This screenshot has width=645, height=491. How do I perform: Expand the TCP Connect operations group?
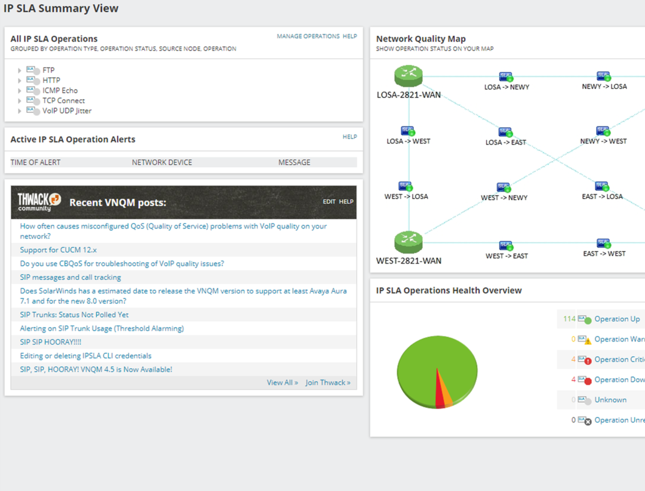(x=19, y=101)
